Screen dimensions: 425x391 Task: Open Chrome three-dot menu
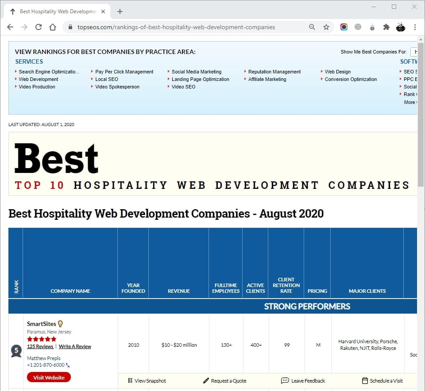click(x=415, y=27)
